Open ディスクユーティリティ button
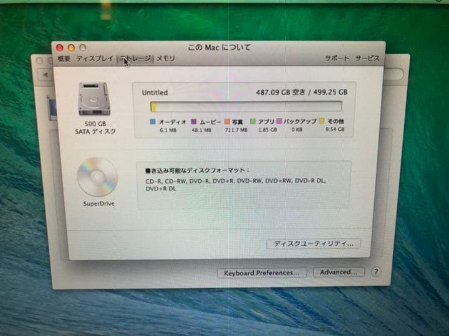This screenshot has width=449, height=336. click(314, 244)
